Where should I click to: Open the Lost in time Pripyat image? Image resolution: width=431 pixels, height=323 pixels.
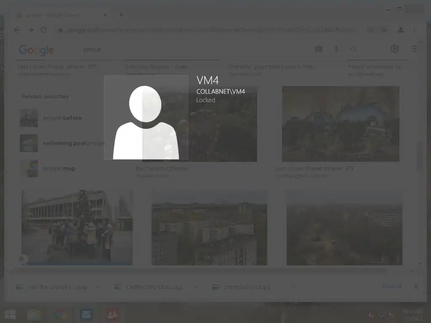tap(341, 124)
